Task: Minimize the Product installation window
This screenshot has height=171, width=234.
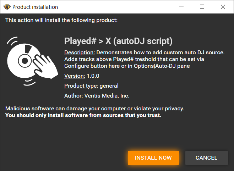Action: pyautogui.click(x=181, y=7)
